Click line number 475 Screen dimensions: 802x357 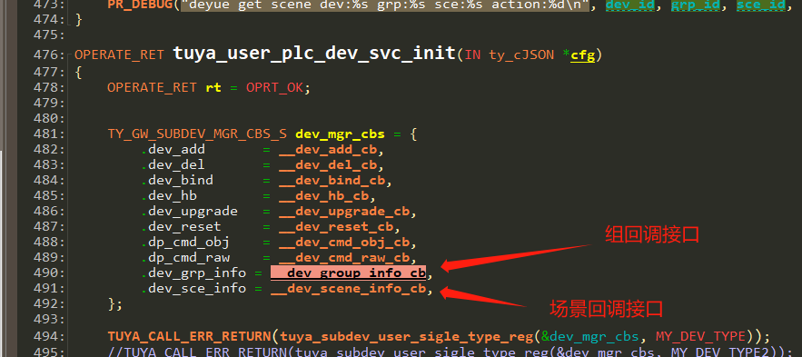point(48,35)
